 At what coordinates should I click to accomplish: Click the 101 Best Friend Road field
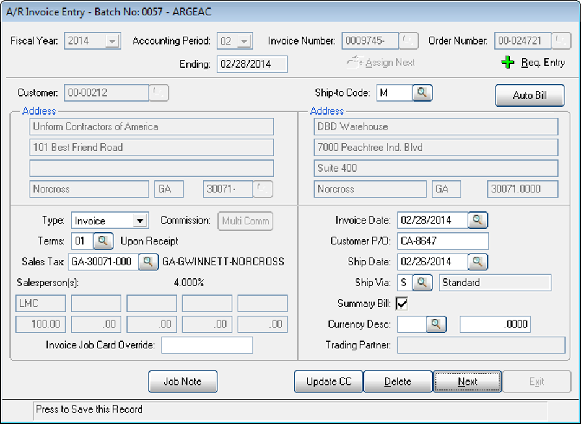[152, 148]
